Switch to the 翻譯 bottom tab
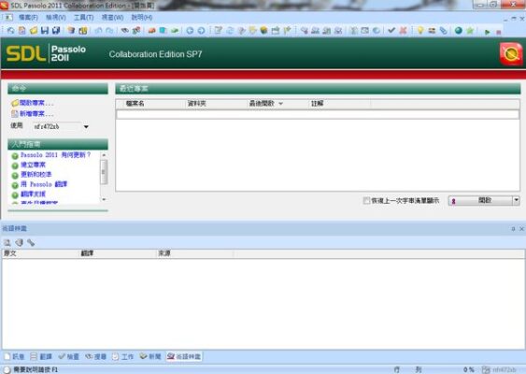Screen dimensions: 526x374 (x=41, y=356)
